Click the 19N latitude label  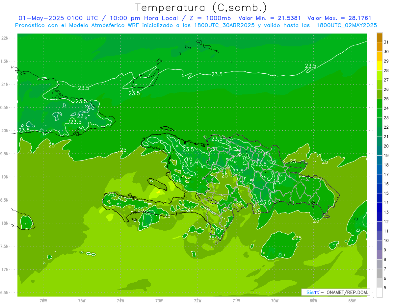[x=5, y=177]
